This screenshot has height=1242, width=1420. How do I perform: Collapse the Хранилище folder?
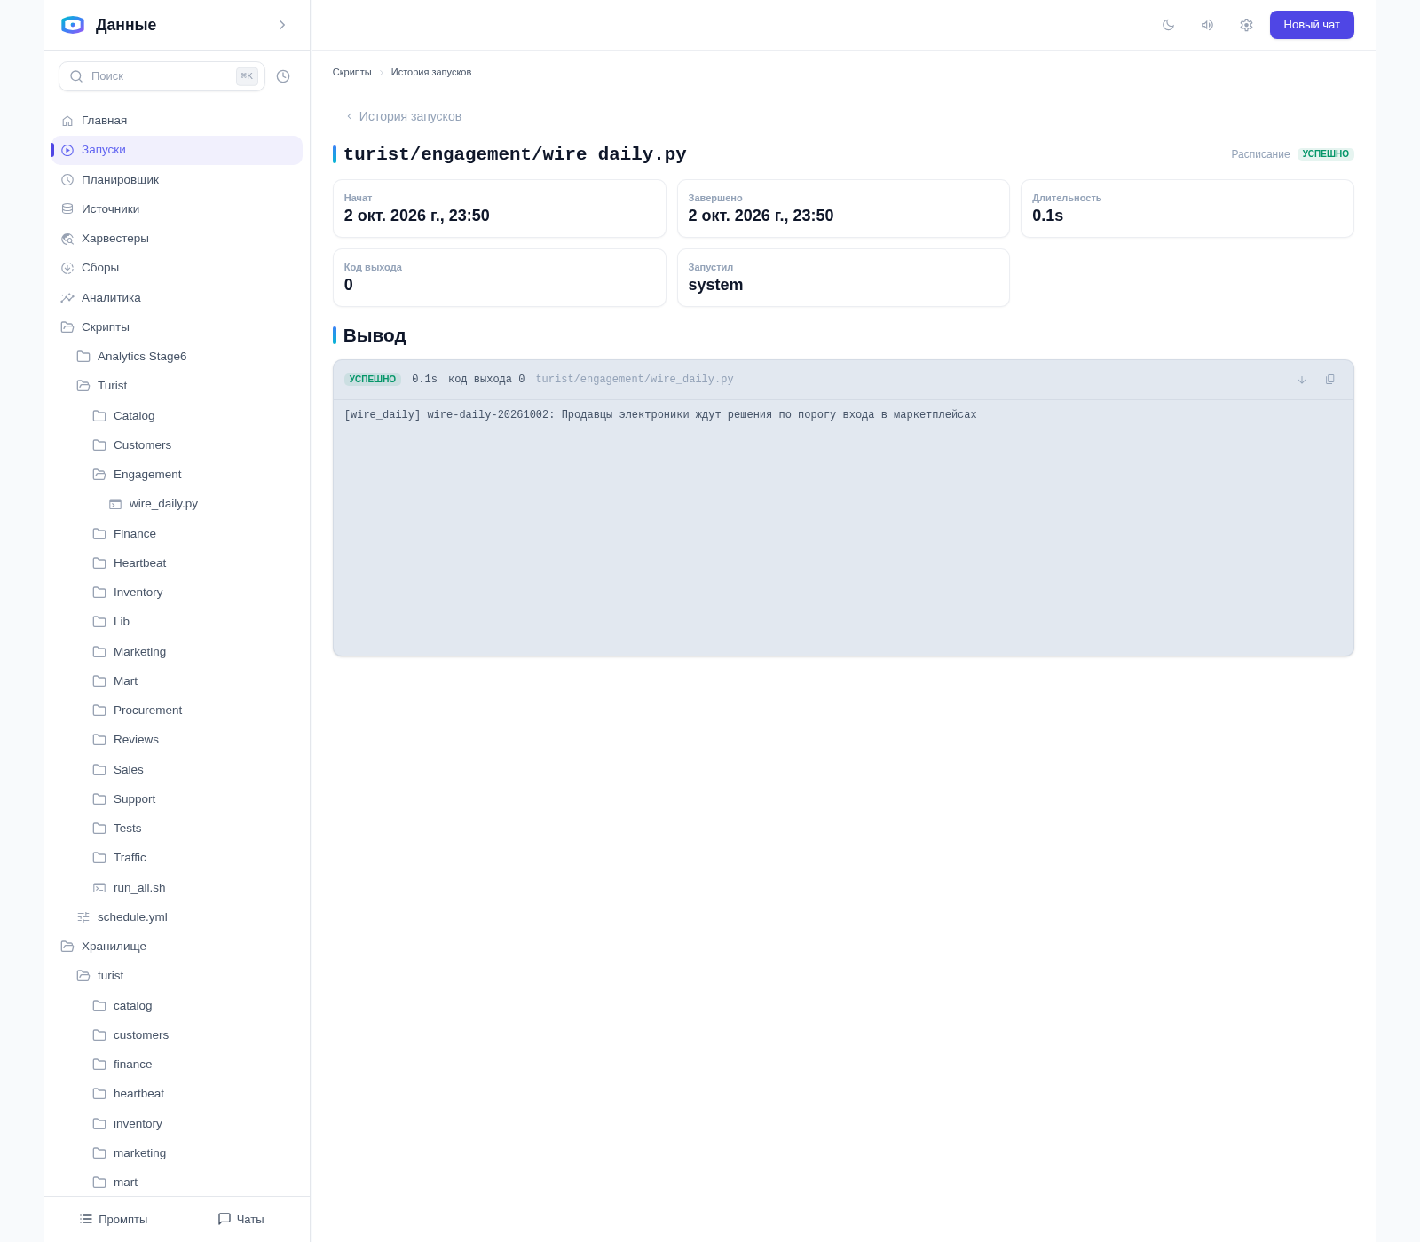[177, 947]
